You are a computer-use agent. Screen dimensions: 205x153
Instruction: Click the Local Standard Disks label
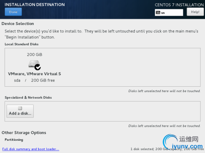click(x=22, y=44)
